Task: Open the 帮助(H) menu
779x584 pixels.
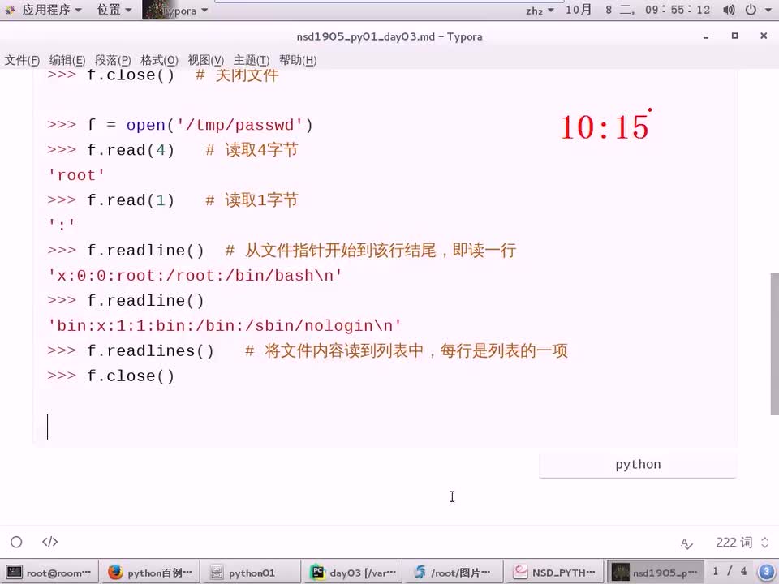Action: pos(298,60)
